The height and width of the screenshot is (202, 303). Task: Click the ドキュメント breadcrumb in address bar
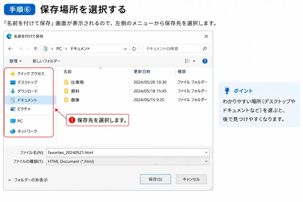[x=80, y=49]
